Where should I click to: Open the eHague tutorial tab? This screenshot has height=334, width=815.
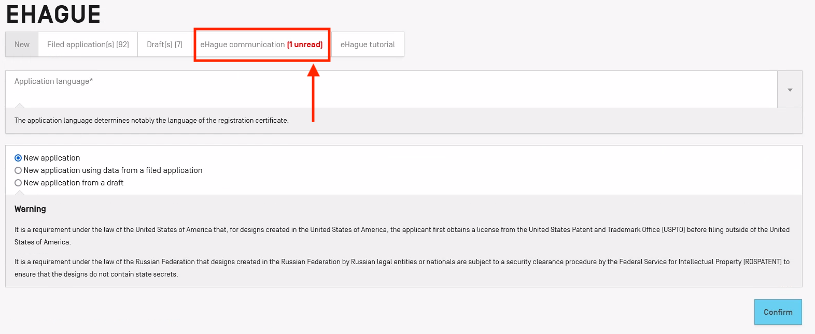[368, 45]
